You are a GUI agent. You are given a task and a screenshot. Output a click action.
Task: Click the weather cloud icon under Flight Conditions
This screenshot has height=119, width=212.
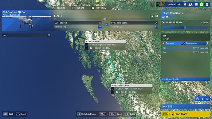click(x=167, y=17)
